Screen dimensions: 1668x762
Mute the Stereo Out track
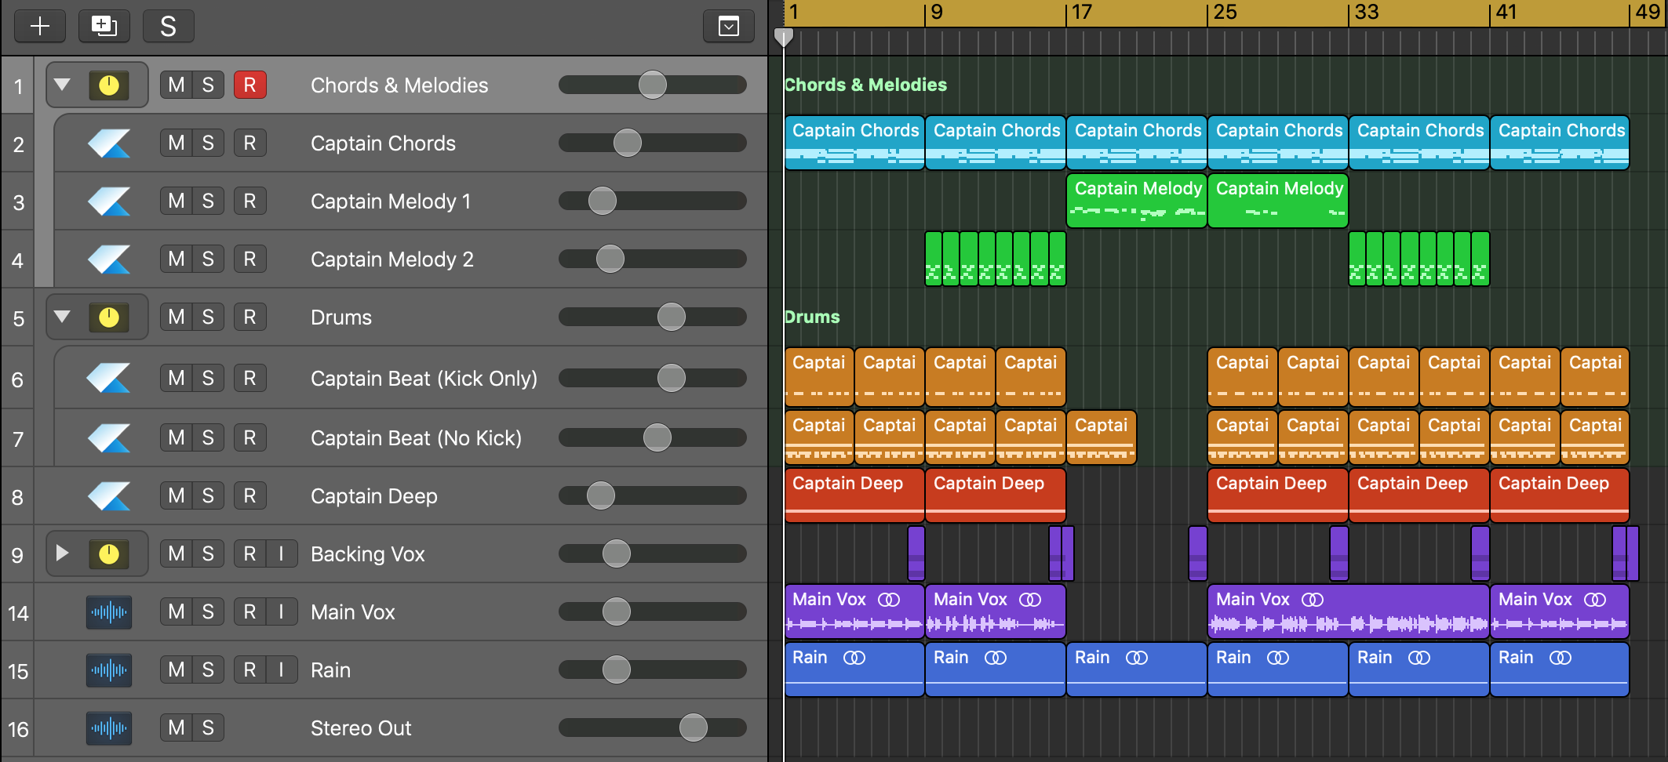tap(177, 728)
